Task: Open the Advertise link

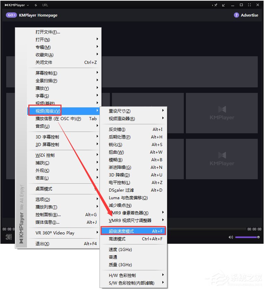Action: 249,15
